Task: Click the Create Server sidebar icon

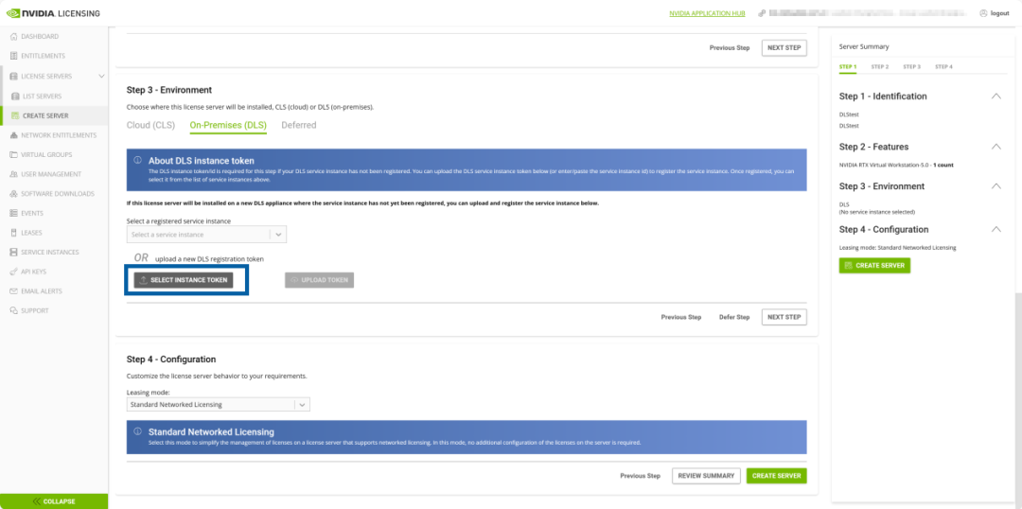Action: [16, 116]
